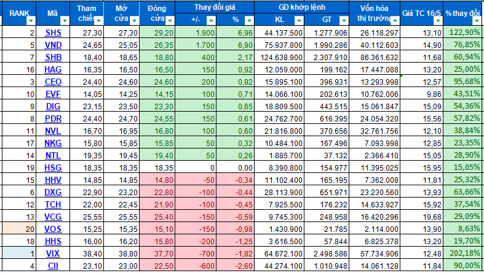Open the VCG stock link
This screenshot has height=273, width=484.
click(53, 217)
